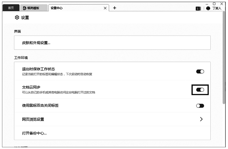Disable the 文档云同步 switch
Image resolution: width=228 pixels, height=149 pixels.
tap(200, 90)
